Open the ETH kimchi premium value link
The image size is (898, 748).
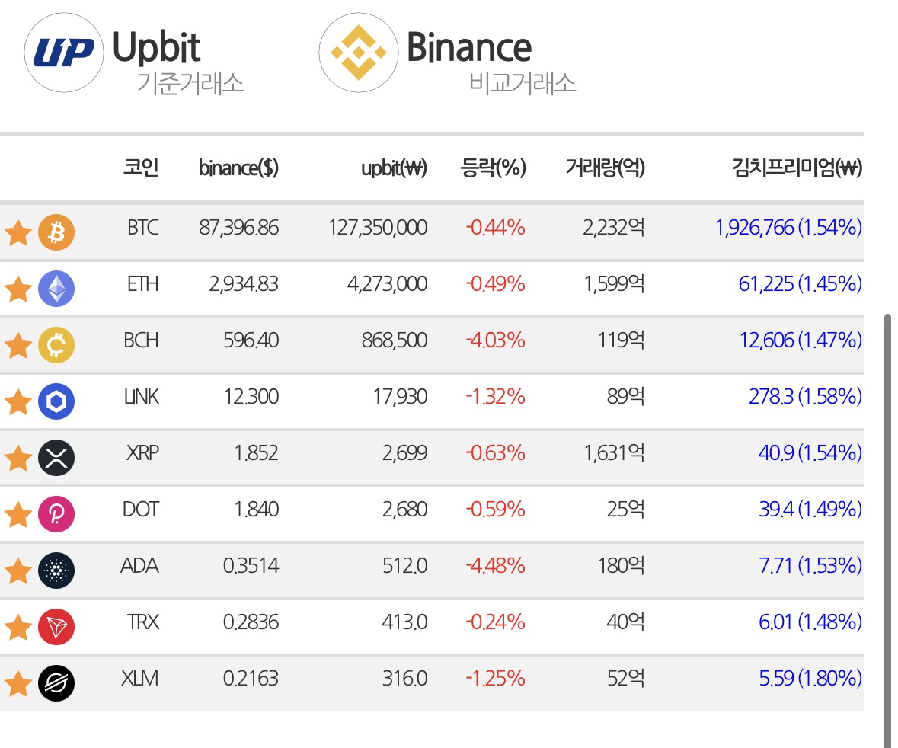[x=800, y=284]
